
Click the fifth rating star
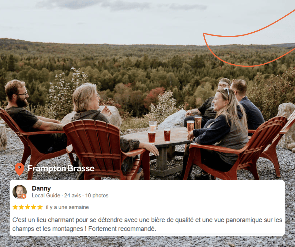(x=40, y=207)
